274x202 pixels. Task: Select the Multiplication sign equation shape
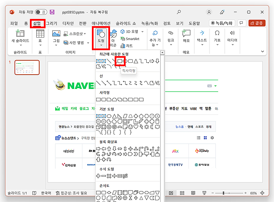109,176
